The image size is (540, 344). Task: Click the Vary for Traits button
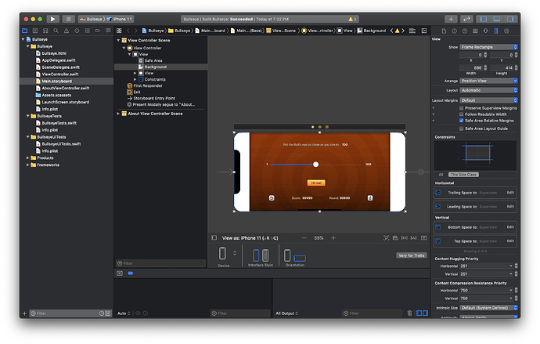[x=411, y=255]
